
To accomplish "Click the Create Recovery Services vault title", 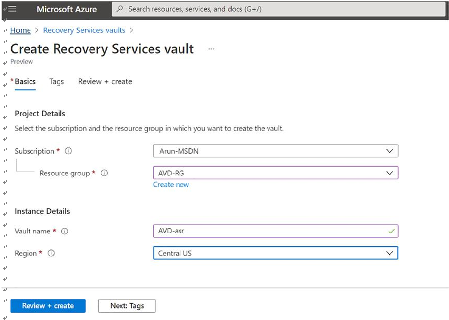I will (x=102, y=49).
